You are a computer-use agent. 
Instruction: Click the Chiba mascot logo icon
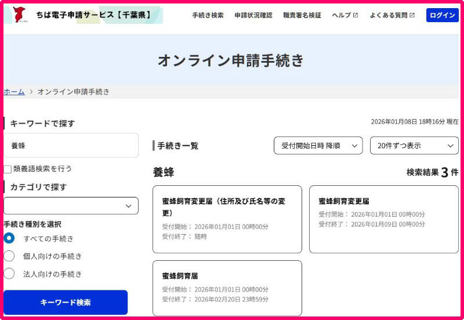click(x=19, y=15)
